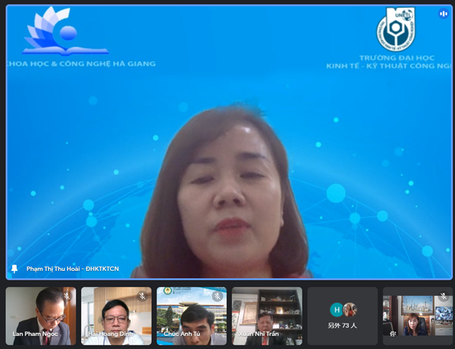This screenshot has width=455, height=349.
Task: Select Chúc Anh Tú's video tile
Action: pyautogui.click(x=192, y=316)
